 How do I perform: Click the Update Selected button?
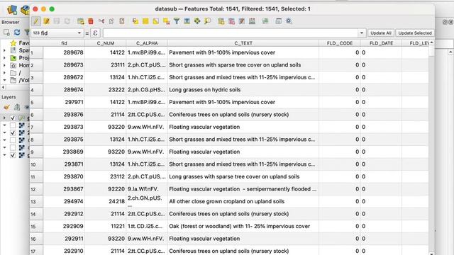[x=415, y=33]
